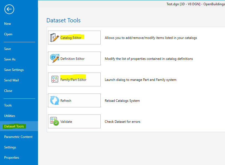Image resolution: width=225 pixels, height=165 pixels.
Task: Go to Settings in backstage
Action: tap(10, 147)
